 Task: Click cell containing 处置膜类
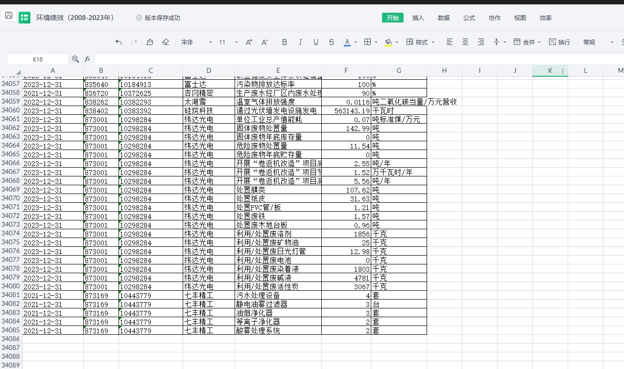(278, 190)
